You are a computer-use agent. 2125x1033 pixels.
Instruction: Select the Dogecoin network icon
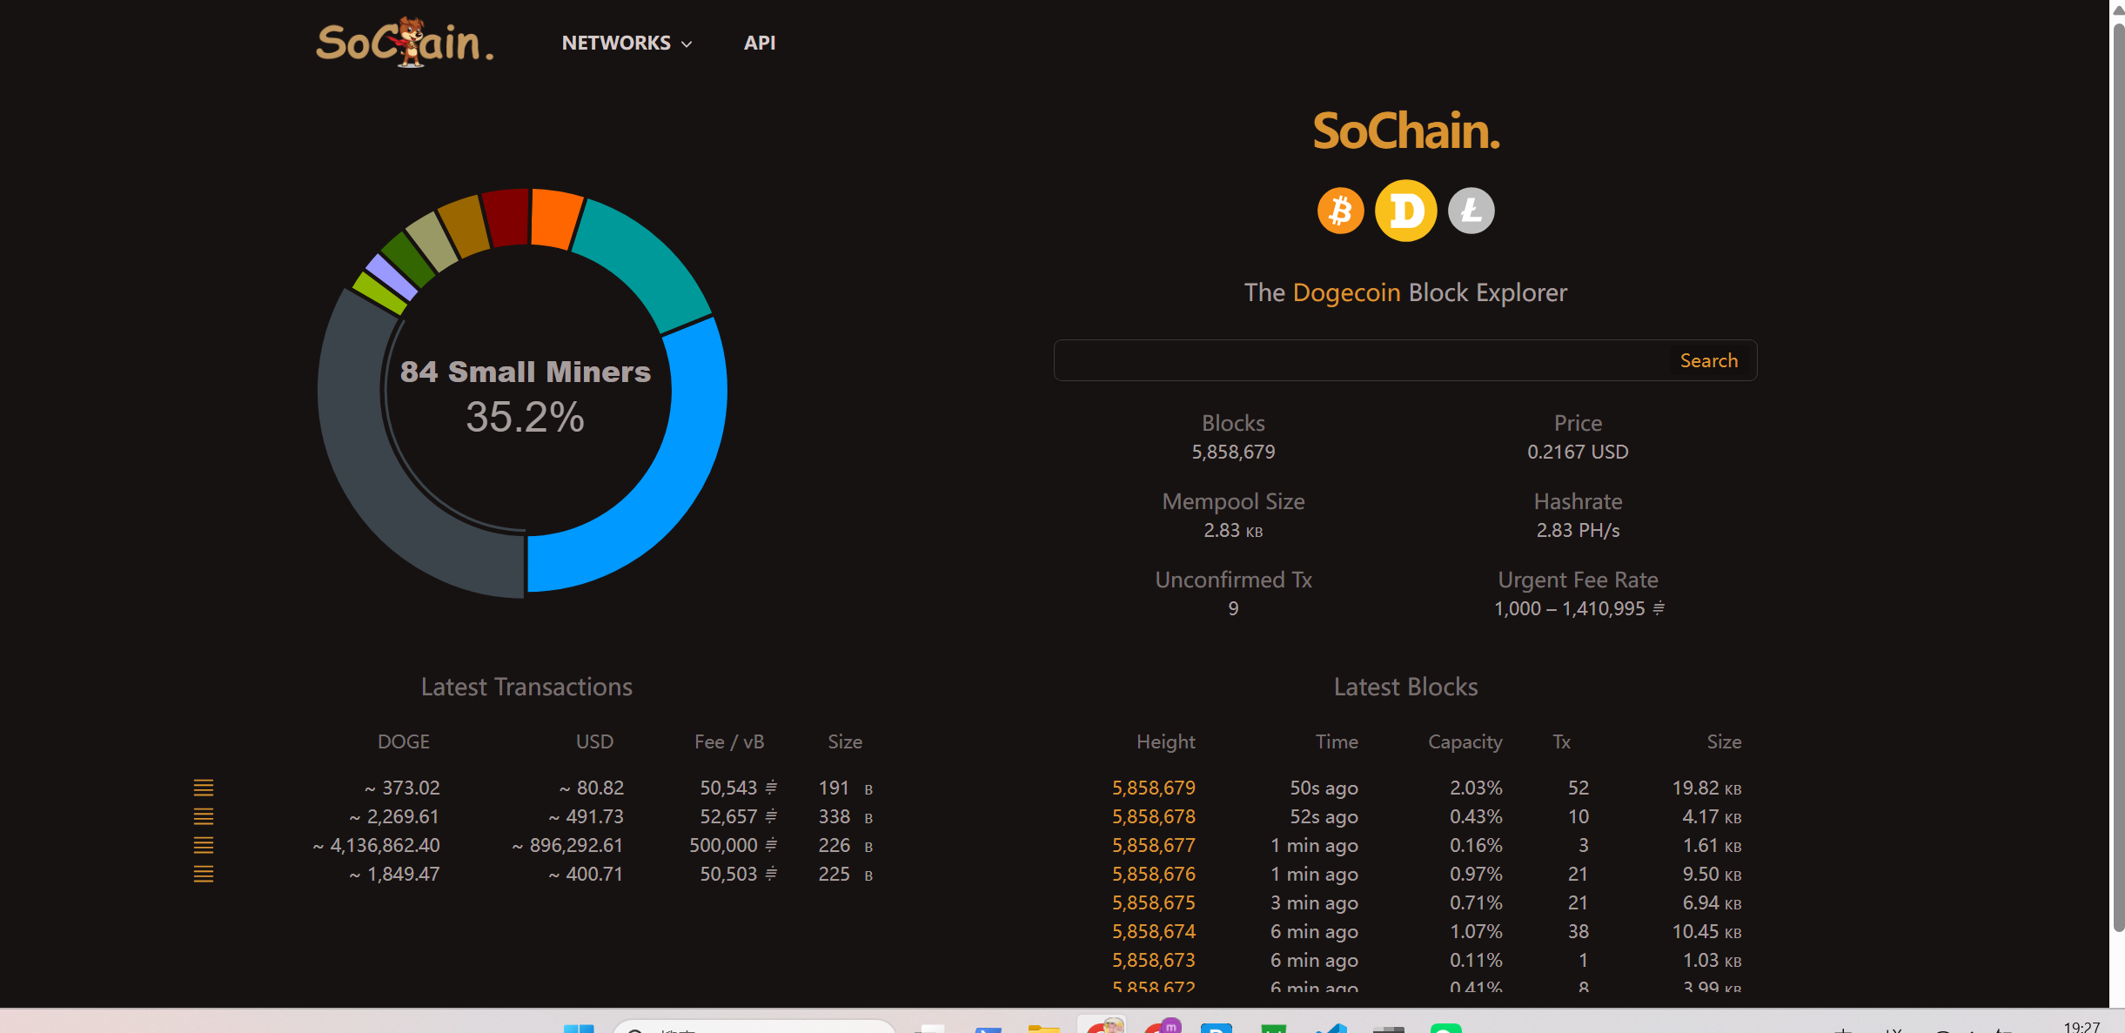tap(1405, 211)
